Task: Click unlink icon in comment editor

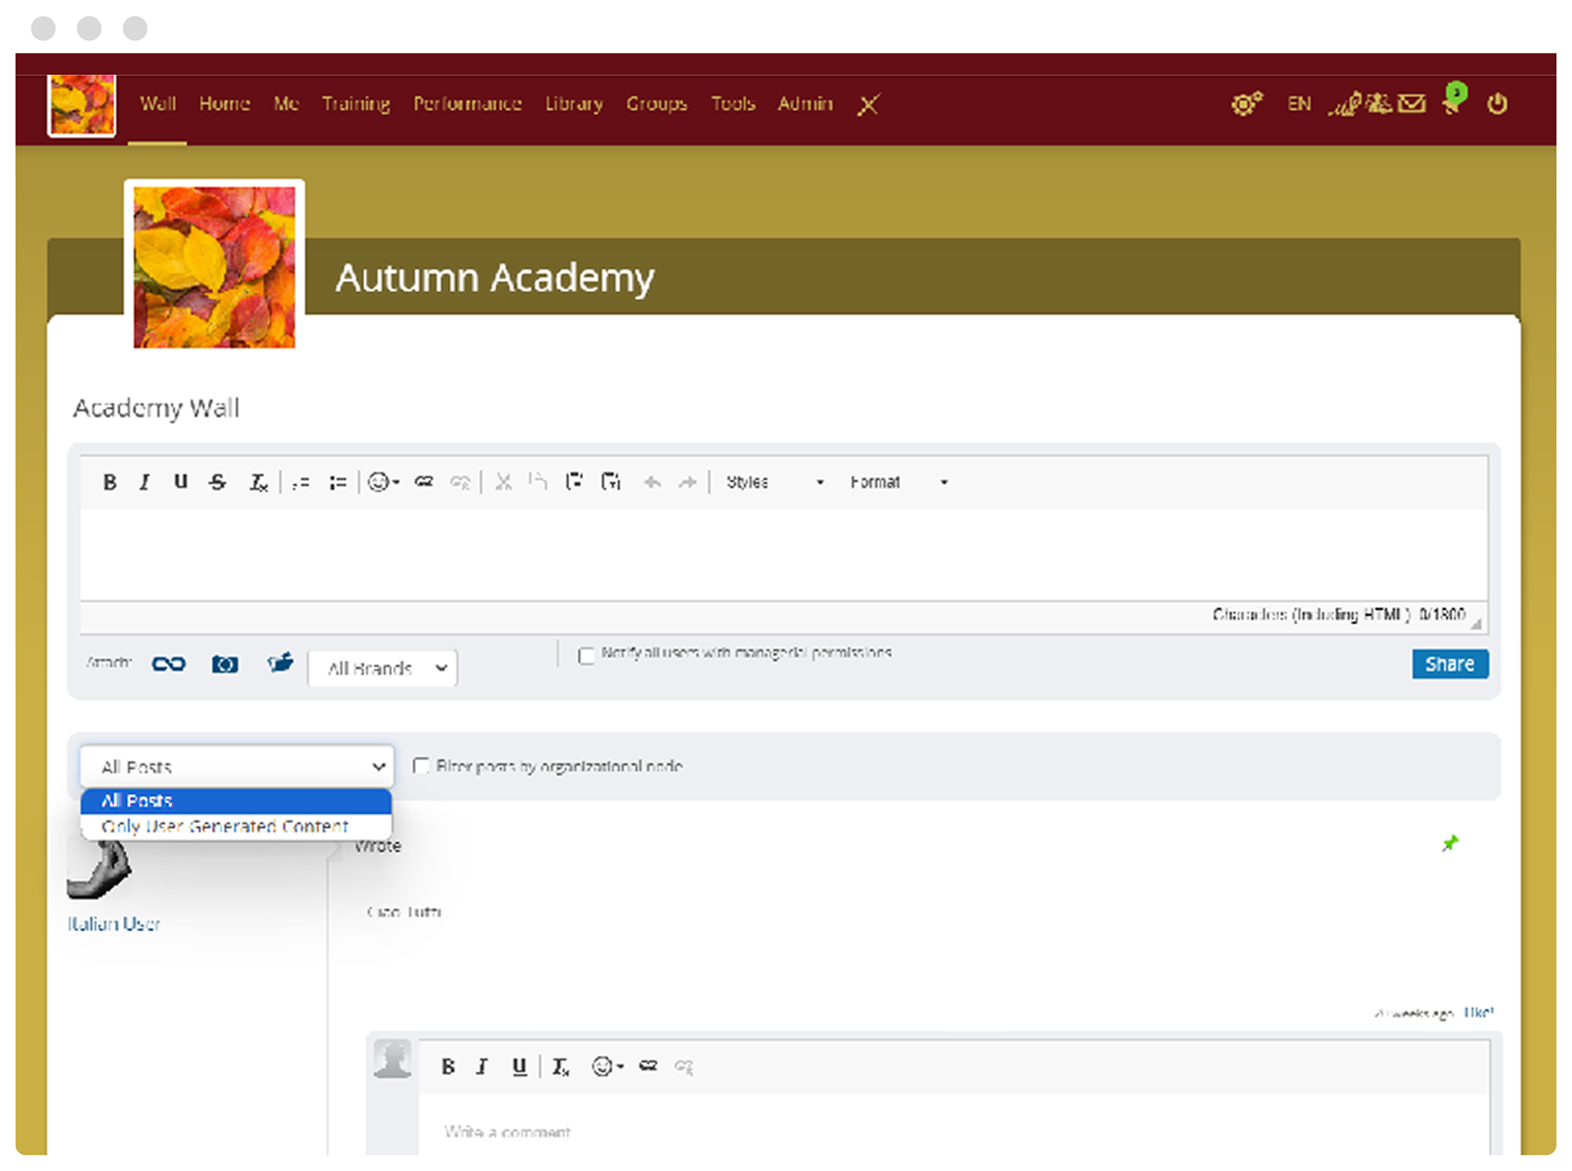Action: coord(684,1066)
